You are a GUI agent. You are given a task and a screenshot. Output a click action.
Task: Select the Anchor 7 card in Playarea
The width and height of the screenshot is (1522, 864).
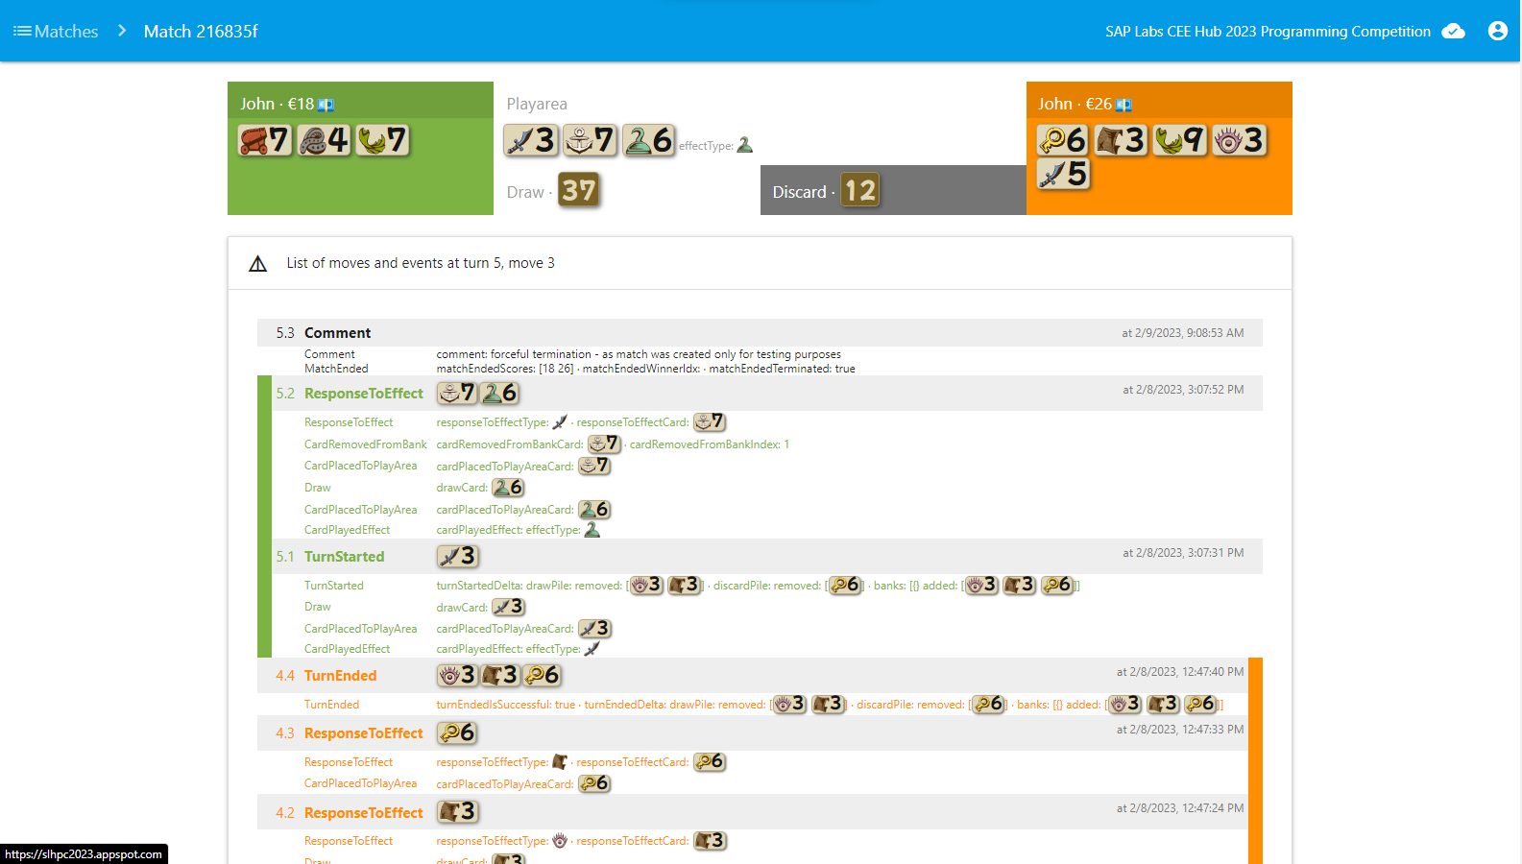pos(590,140)
